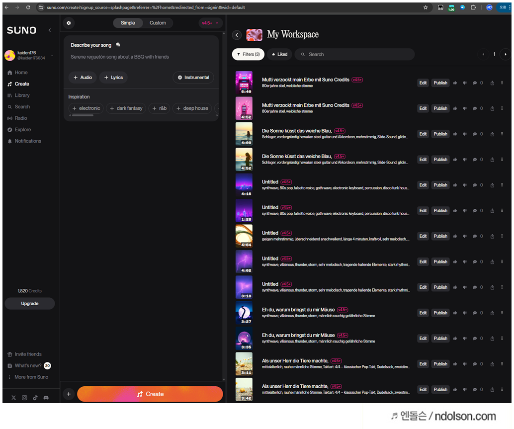
Task: Publish the 3:42 Als unser Herr song
Action: (440, 390)
